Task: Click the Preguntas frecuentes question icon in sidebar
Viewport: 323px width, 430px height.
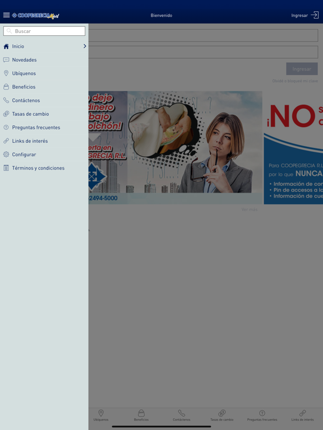Action: point(6,127)
